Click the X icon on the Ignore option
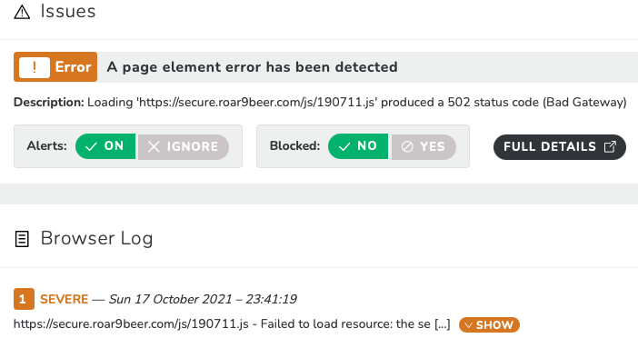The width and height of the screenshot is (638, 348). [154, 146]
